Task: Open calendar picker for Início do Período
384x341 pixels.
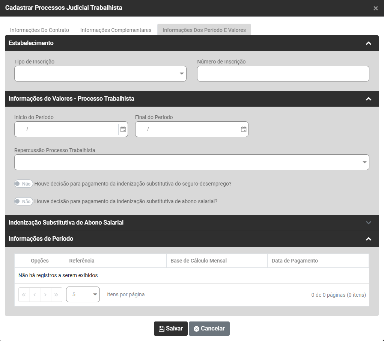Action: coord(123,129)
